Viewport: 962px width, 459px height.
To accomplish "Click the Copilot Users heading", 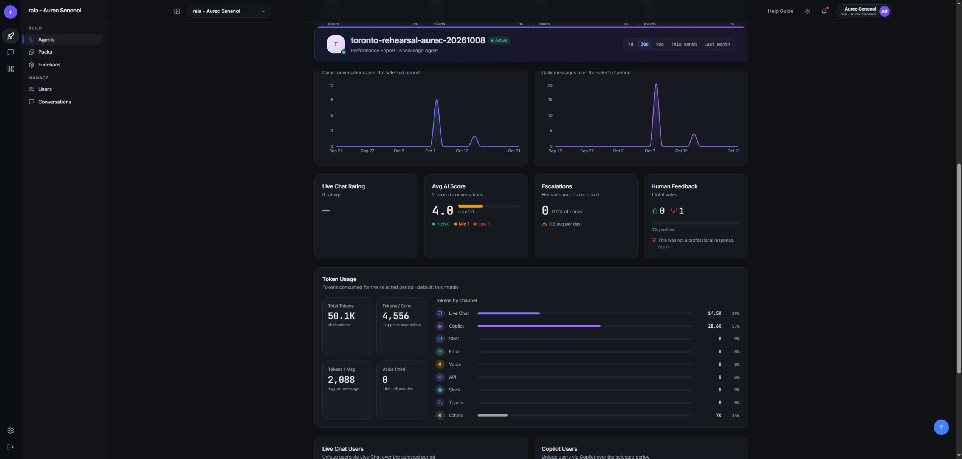I will [x=559, y=449].
